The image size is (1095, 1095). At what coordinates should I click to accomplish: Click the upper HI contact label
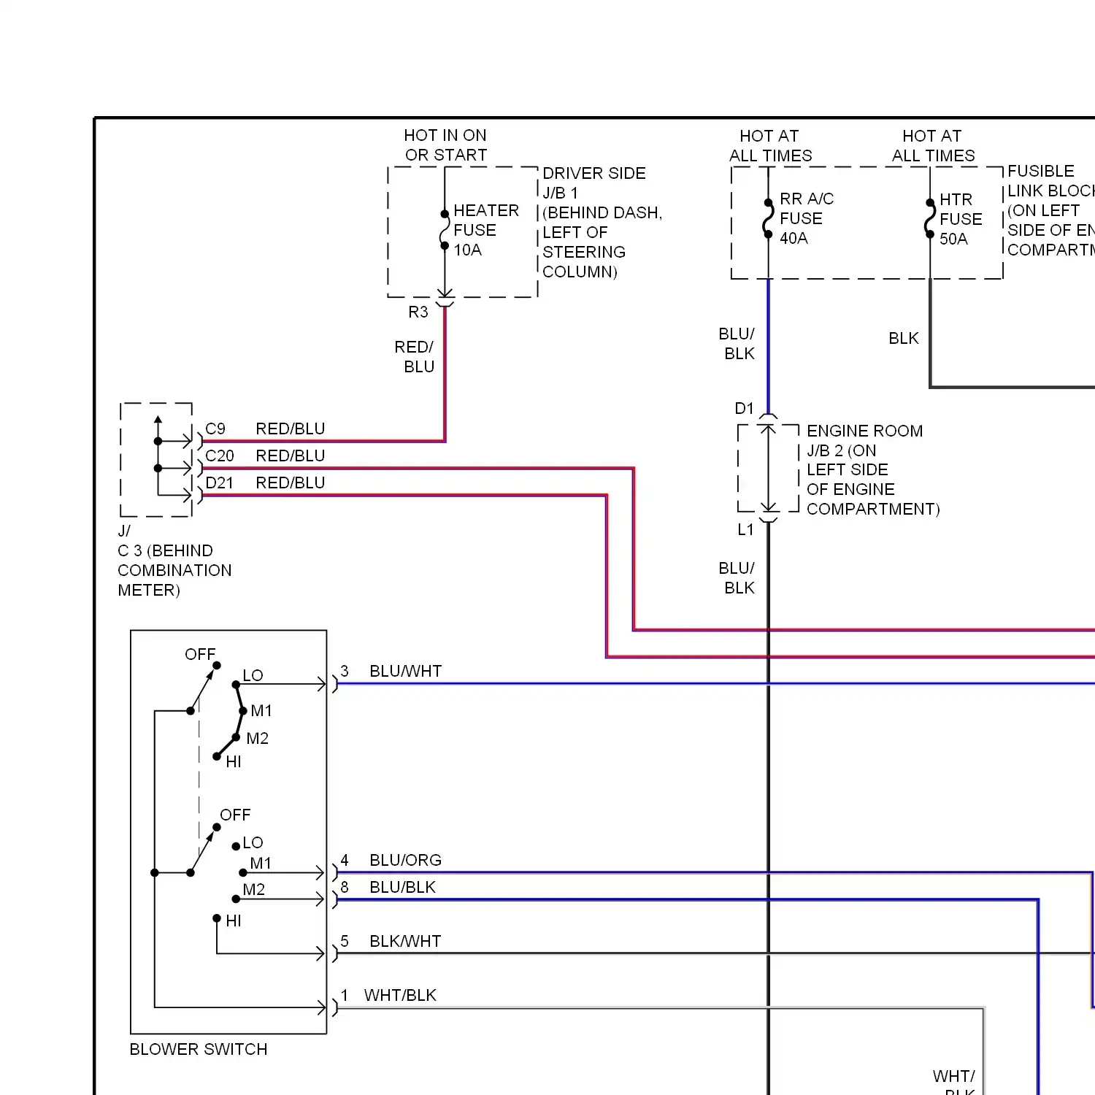tap(234, 761)
